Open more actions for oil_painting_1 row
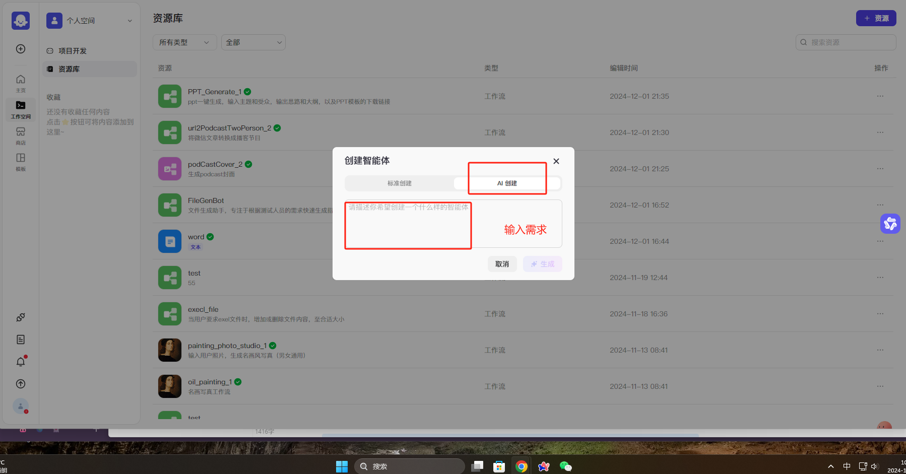Viewport: 906px width, 474px height. coord(880,386)
